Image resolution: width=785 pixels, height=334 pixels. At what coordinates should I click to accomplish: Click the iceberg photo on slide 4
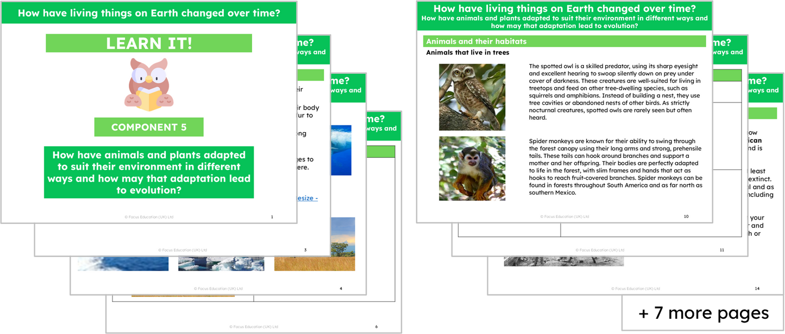pos(221,263)
